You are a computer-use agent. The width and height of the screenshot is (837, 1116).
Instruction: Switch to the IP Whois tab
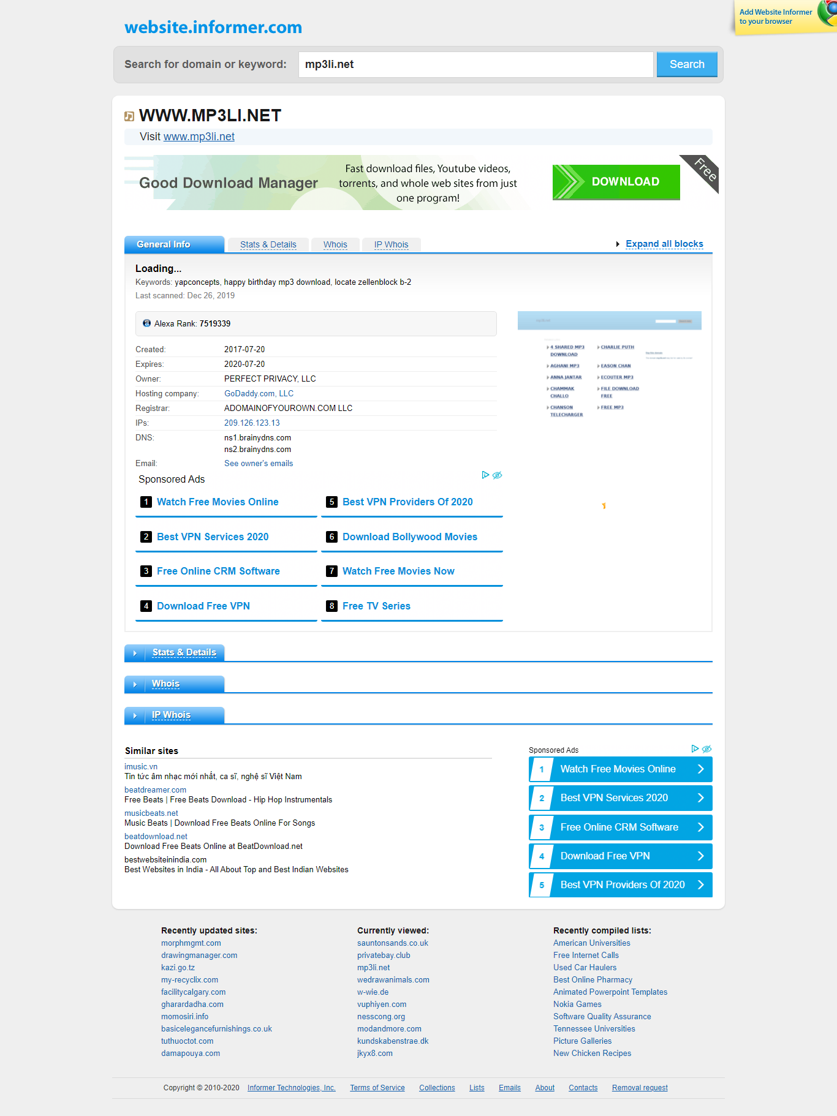[391, 245]
